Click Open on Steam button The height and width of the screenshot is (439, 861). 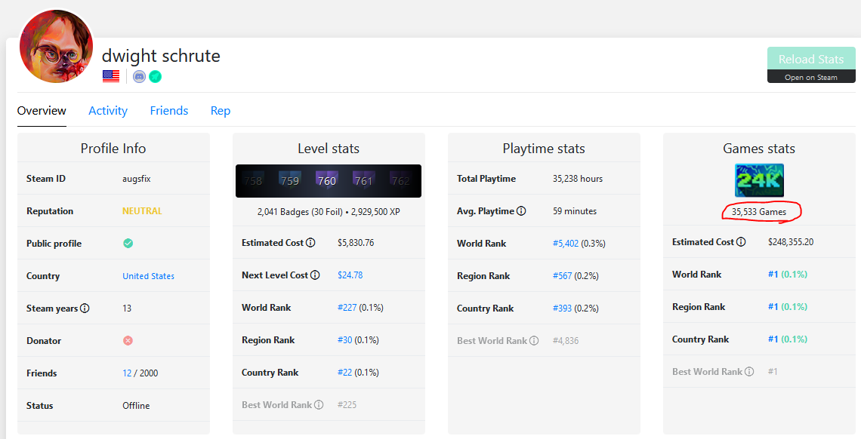pyautogui.click(x=811, y=77)
